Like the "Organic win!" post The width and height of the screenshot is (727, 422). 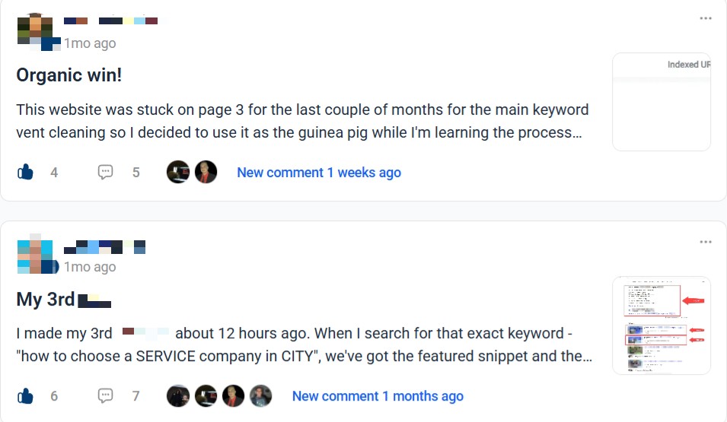25,173
